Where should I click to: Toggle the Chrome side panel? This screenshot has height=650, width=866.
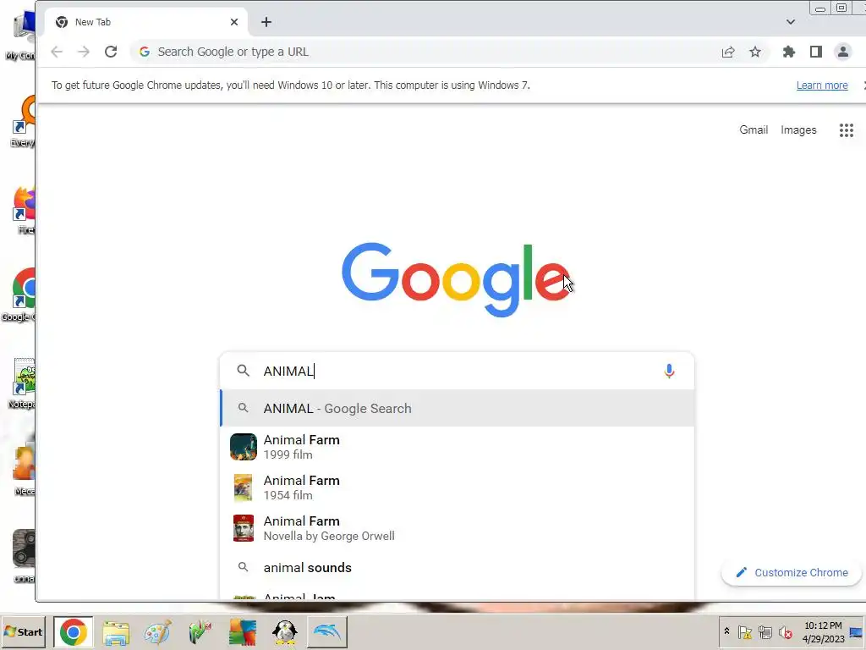[816, 52]
